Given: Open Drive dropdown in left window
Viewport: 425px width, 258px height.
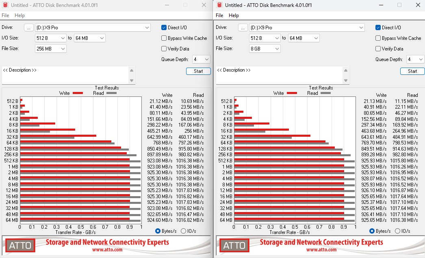Looking at the screenshot, I should click(x=93, y=27).
